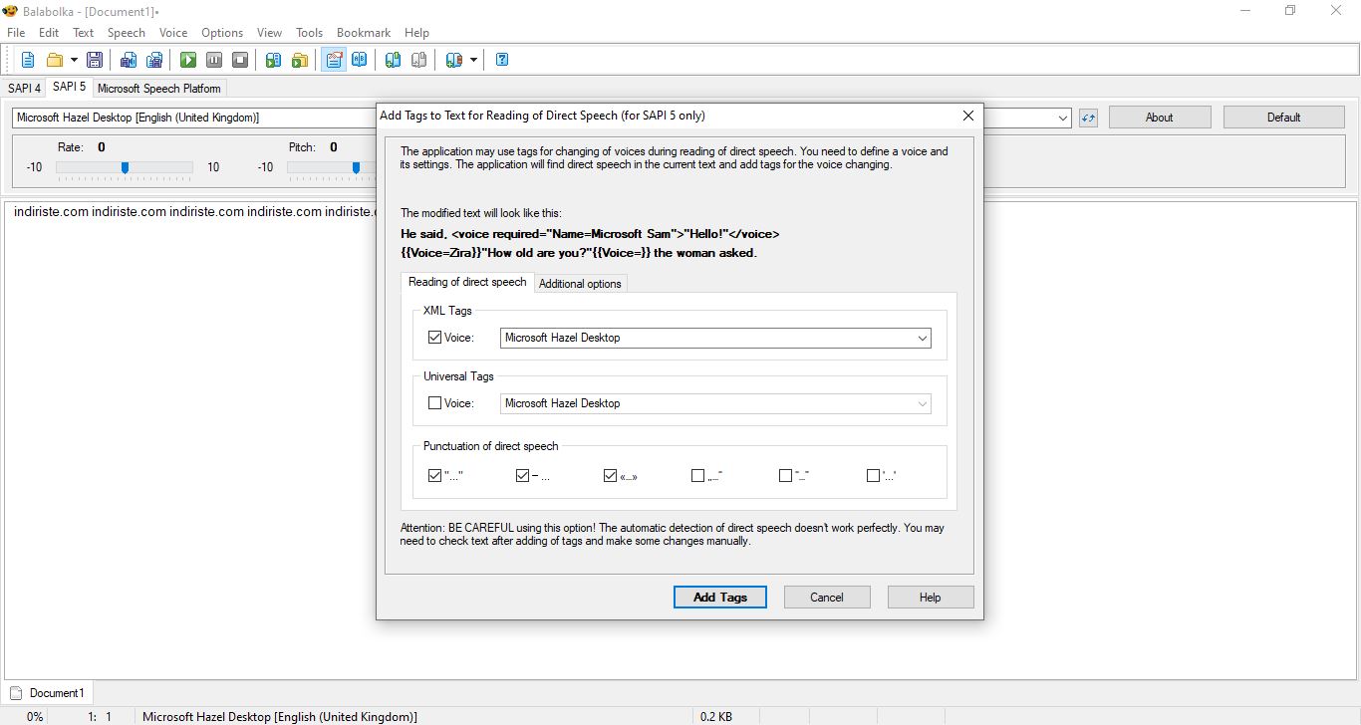The height and width of the screenshot is (725, 1361).
Task: Toggle the highlighted panel icon in the toolbar
Action: click(x=334, y=60)
